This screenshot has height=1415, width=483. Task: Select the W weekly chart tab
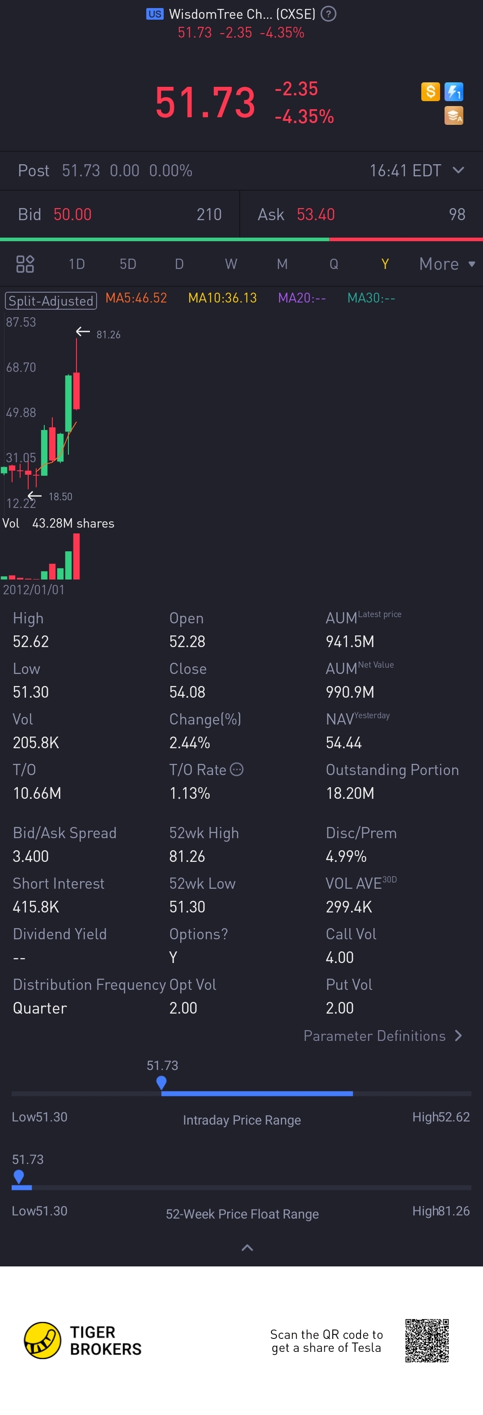click(231, 264)
